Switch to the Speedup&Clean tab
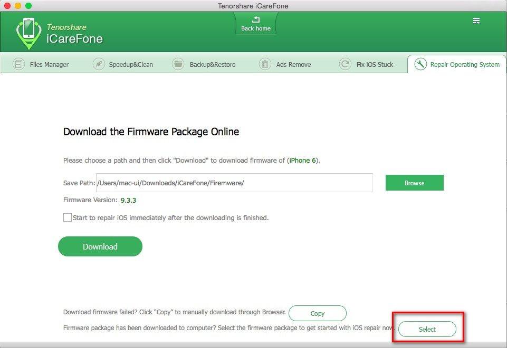 [123, 64]
